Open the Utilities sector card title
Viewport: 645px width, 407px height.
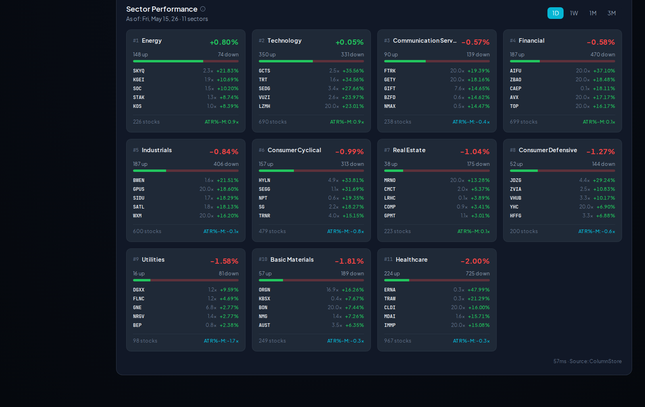(x=153, y=260)
